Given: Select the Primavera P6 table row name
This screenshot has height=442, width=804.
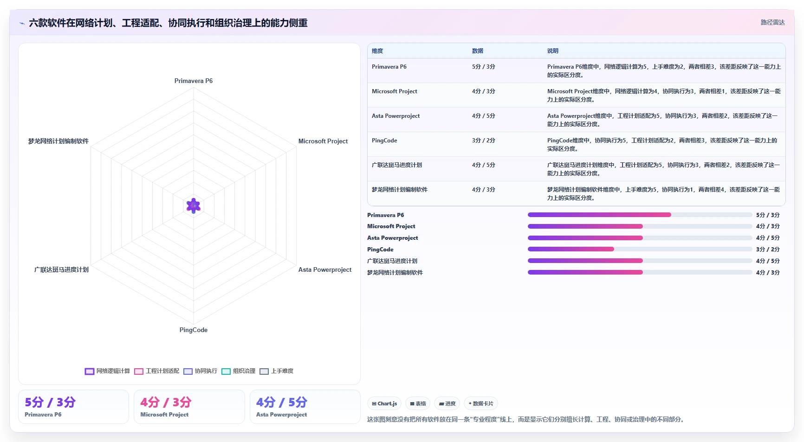Looking at the screenshot, I should 389,67.
